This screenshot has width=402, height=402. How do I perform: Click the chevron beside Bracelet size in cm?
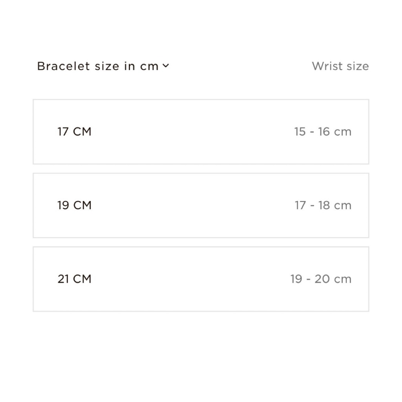(x=166, y=66)
